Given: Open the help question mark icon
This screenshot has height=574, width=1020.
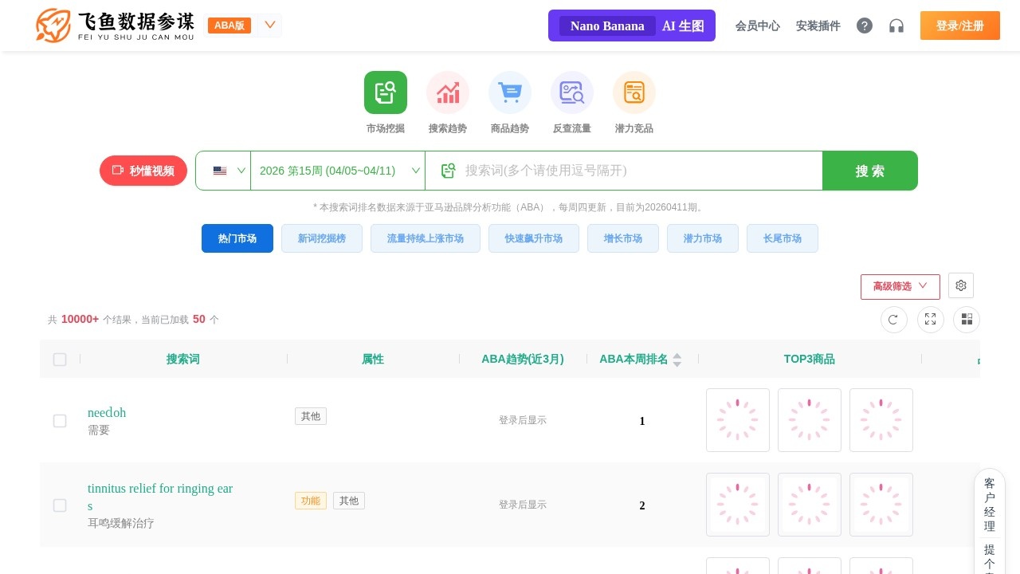Looking at the screenshot, I should click(865, 26).
